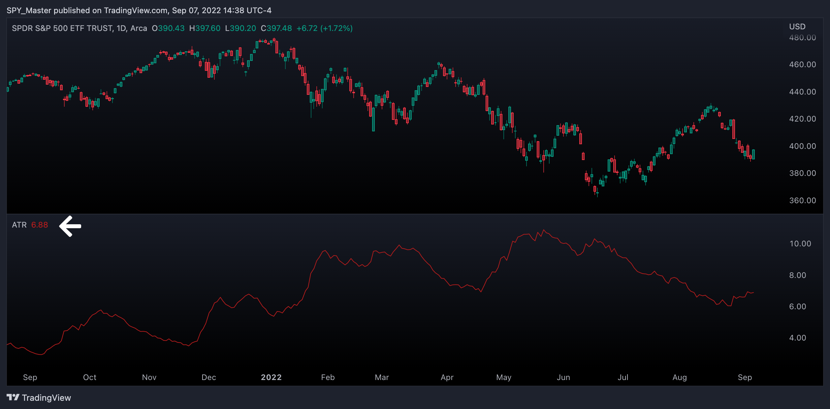Click the +6.72 (+1.72%) change value

(325, 28)
